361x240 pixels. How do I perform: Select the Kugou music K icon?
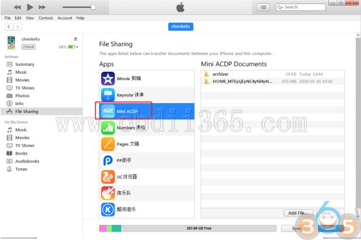coord(108,209)
